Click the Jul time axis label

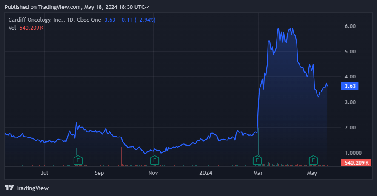(44, 173)
